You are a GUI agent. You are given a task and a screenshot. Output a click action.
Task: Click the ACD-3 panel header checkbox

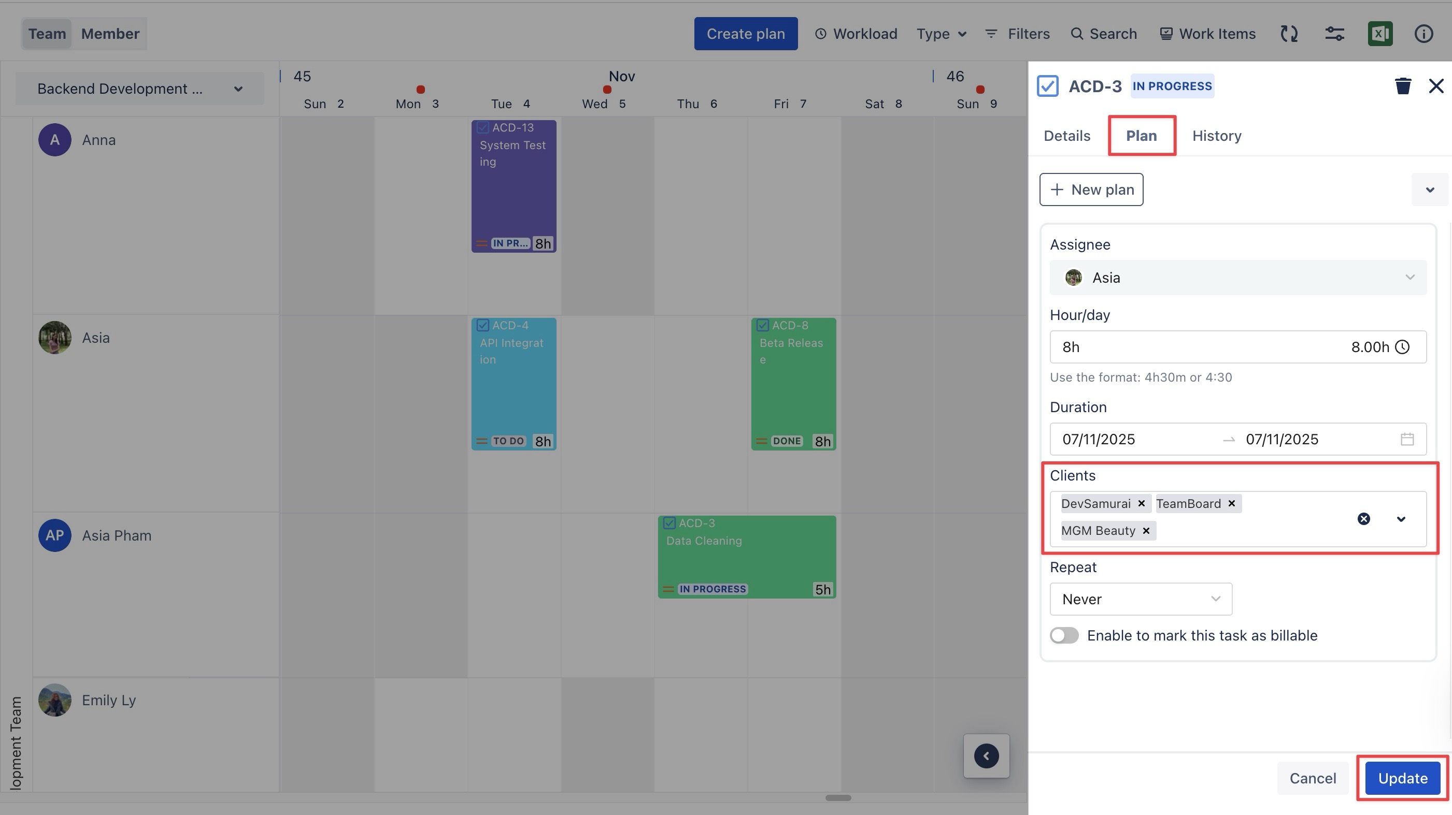click(x=1047, y=86)
